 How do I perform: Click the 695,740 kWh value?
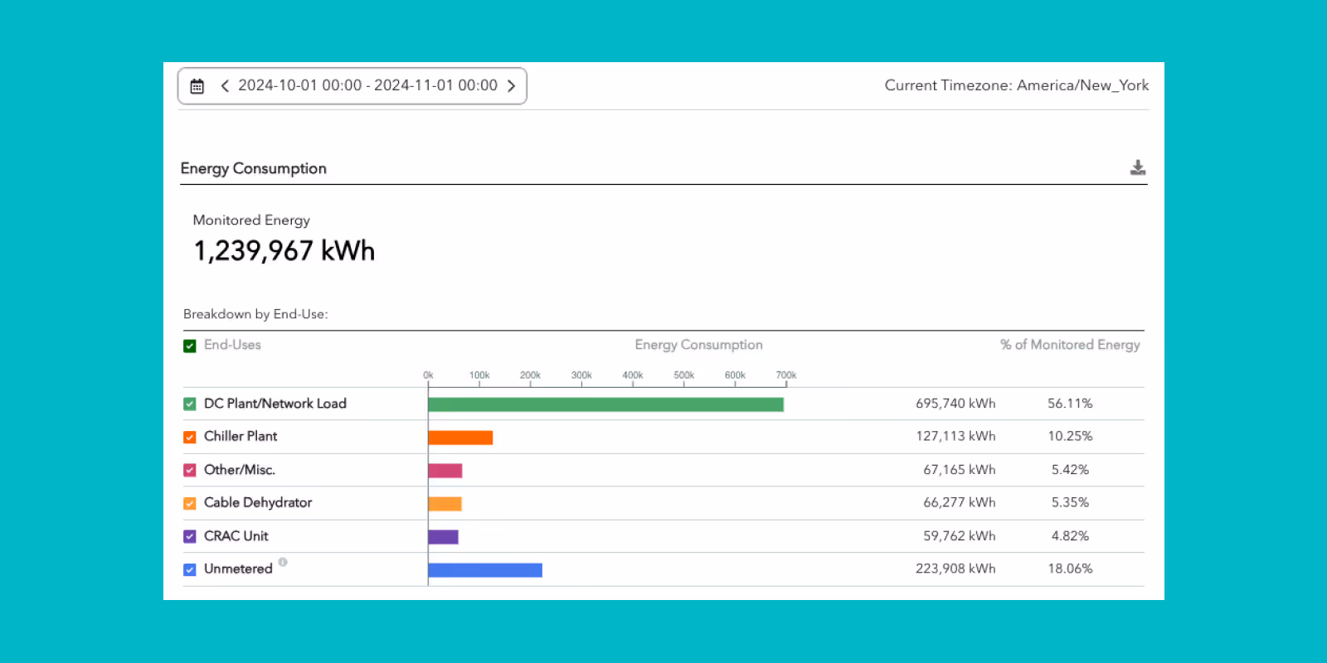pos(955,404)
